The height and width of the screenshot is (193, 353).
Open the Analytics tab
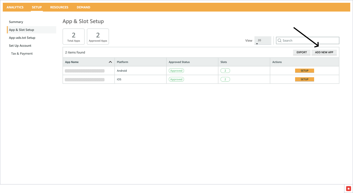(15, 7)
